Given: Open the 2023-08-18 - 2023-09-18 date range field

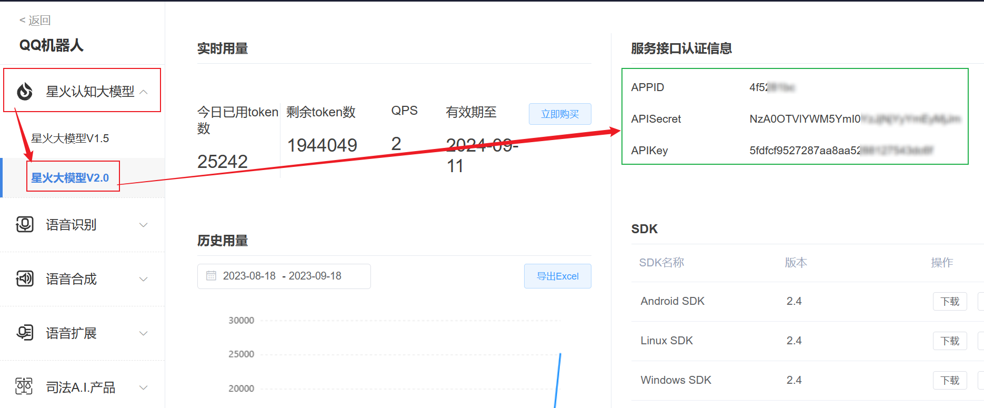Looking at the screenshot, I should 284,276.
